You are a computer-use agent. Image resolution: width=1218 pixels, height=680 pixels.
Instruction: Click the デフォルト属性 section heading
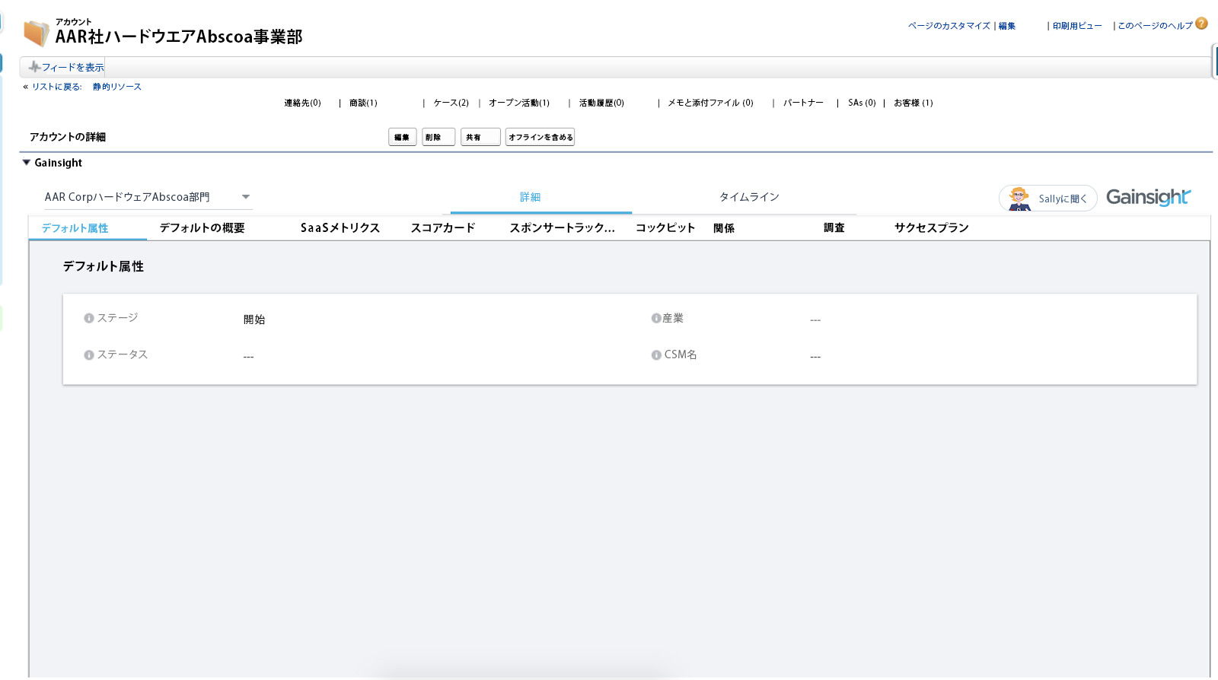[104, 266]
